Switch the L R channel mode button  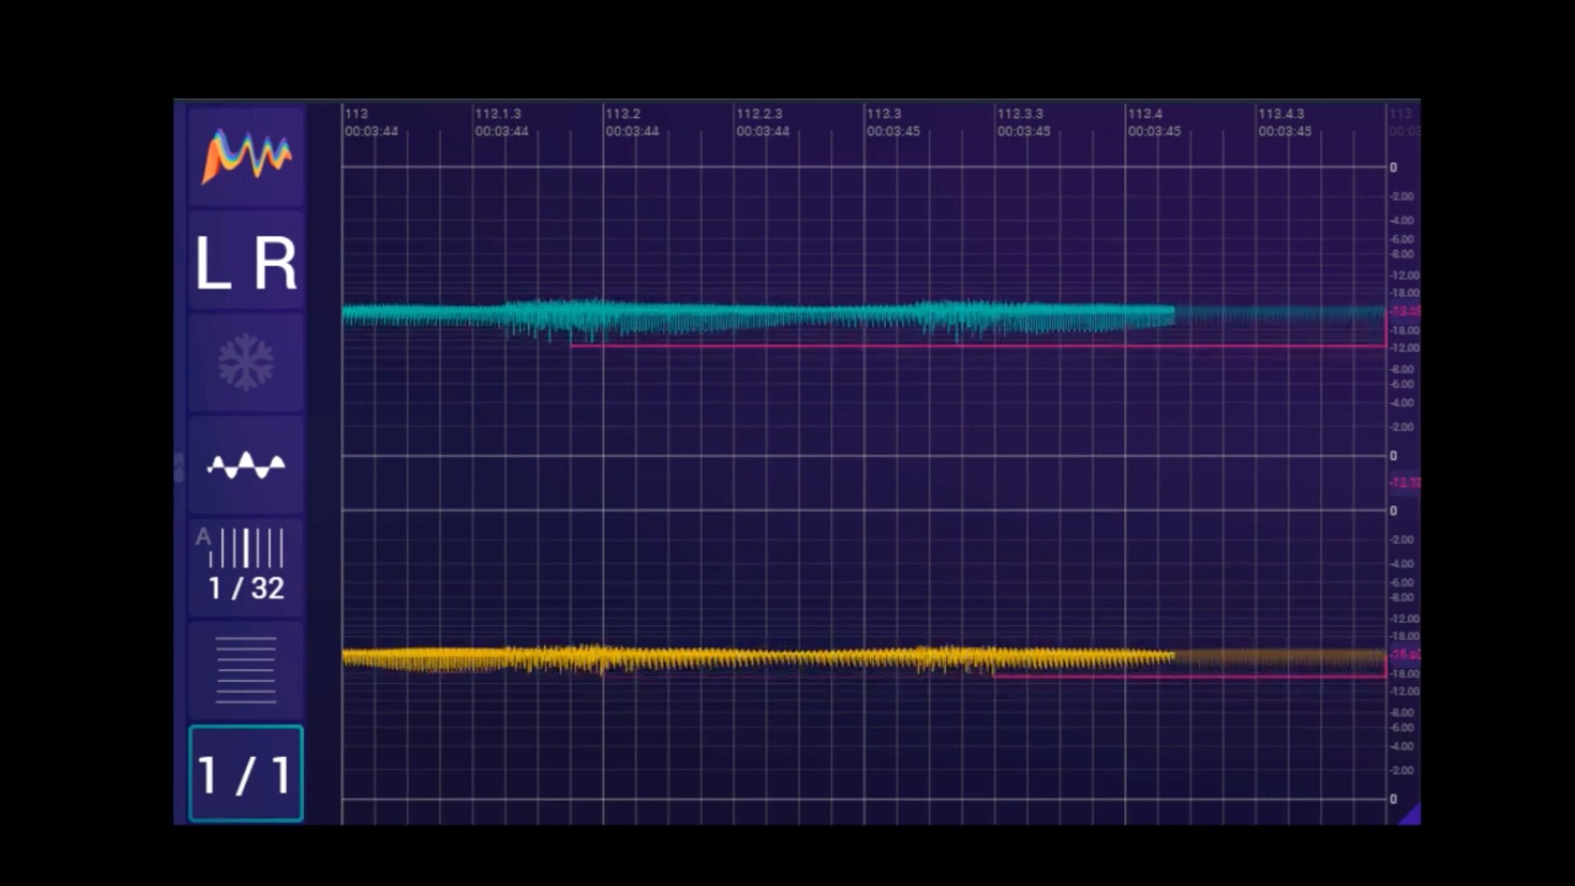[246, 263]
